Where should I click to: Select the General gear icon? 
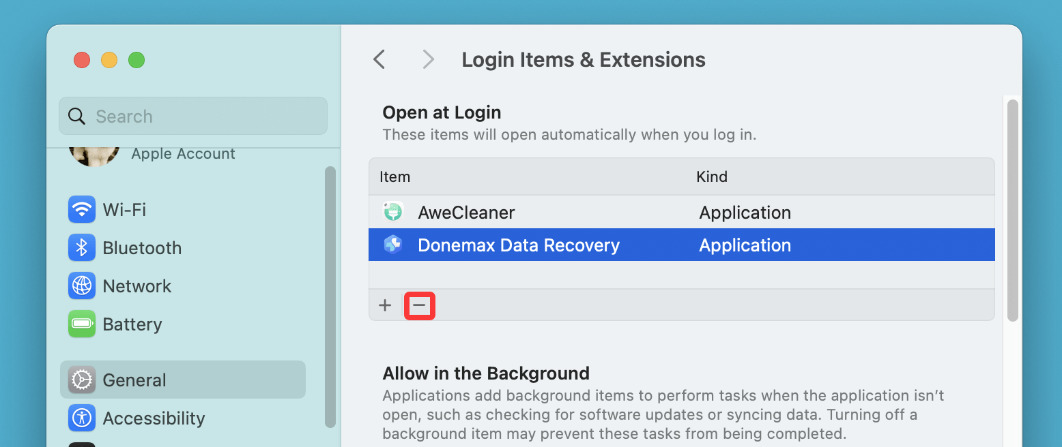81,380
